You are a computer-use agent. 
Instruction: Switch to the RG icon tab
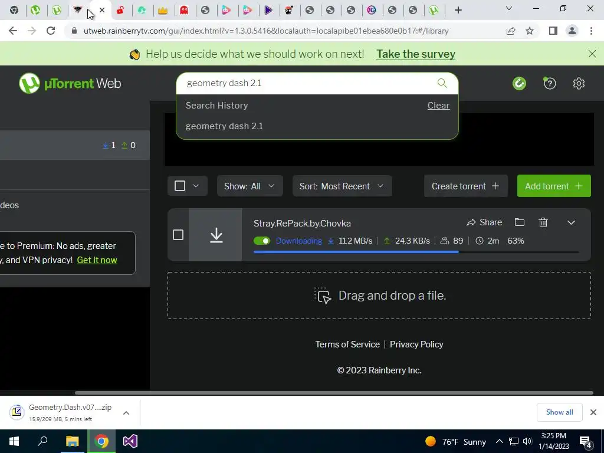click(372, 11)
